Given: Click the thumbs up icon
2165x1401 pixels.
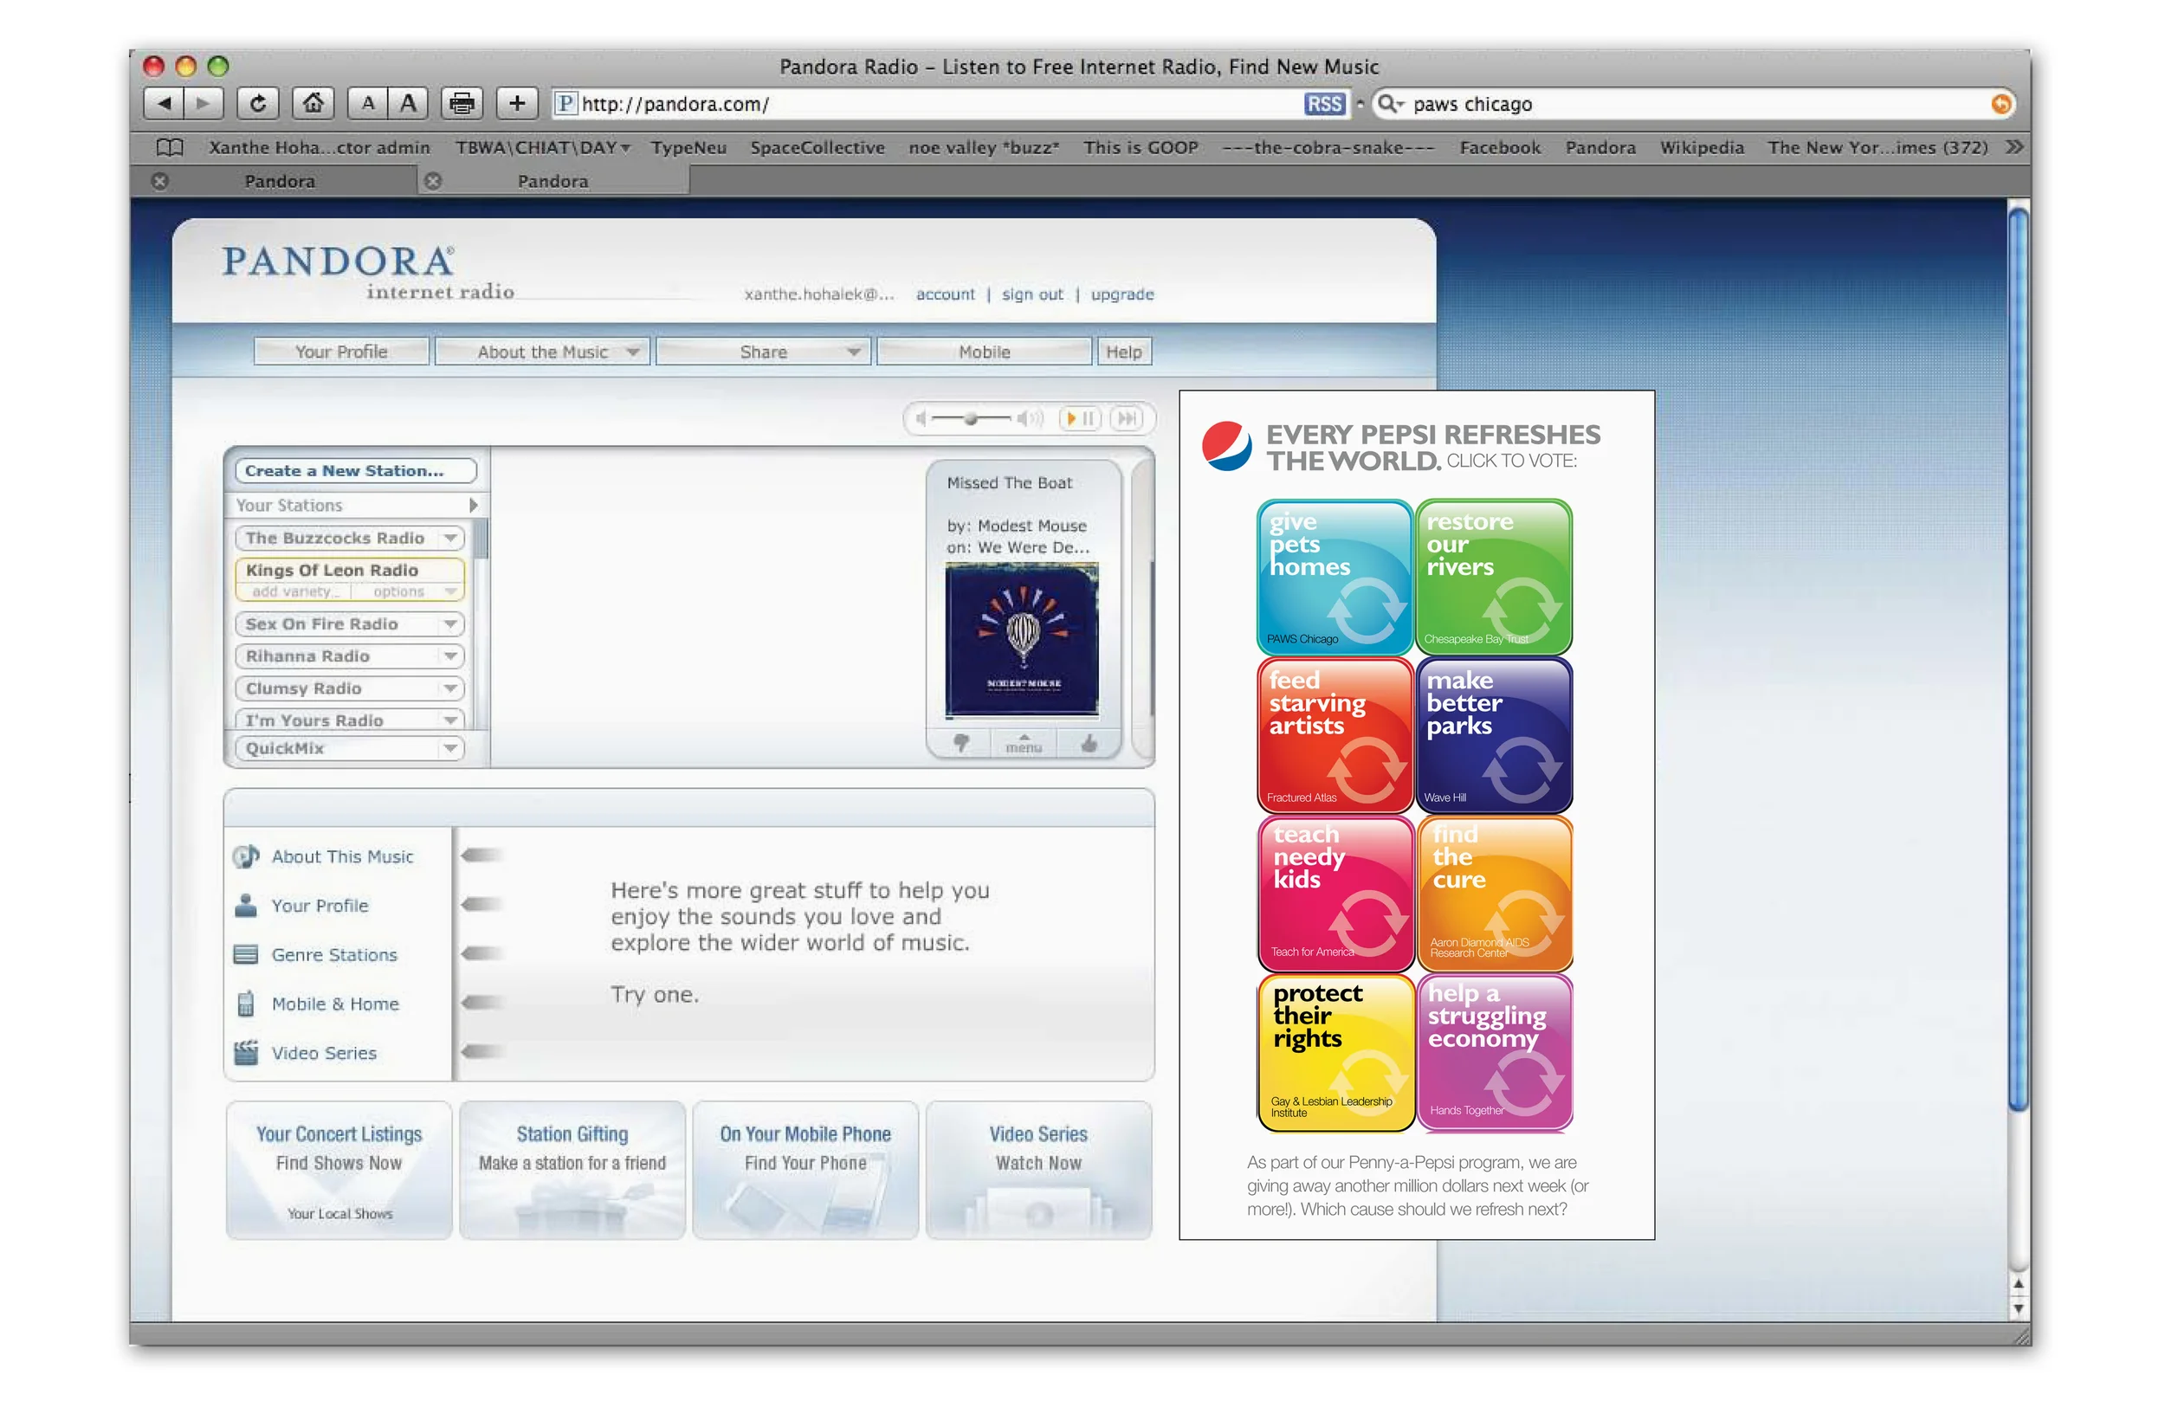Looking at the screenshot, I should click(x=1089, y=743).
